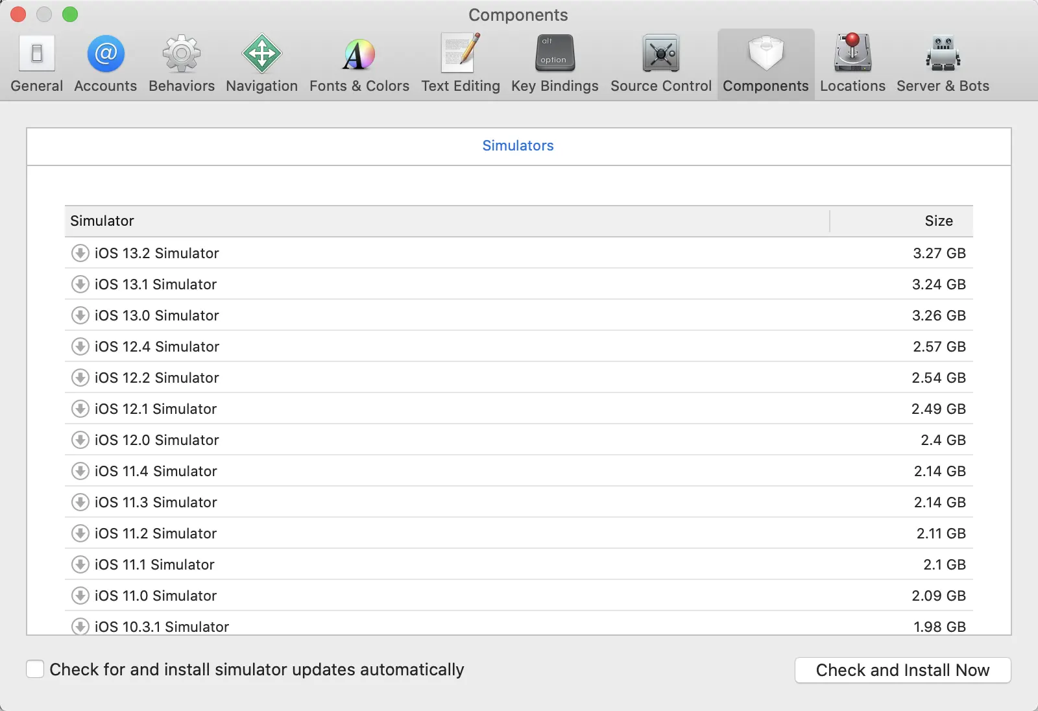Enable automatic simulator updates checkbox
The image size is (1038, 711).
pyautogui.click(x=35, y=669)
